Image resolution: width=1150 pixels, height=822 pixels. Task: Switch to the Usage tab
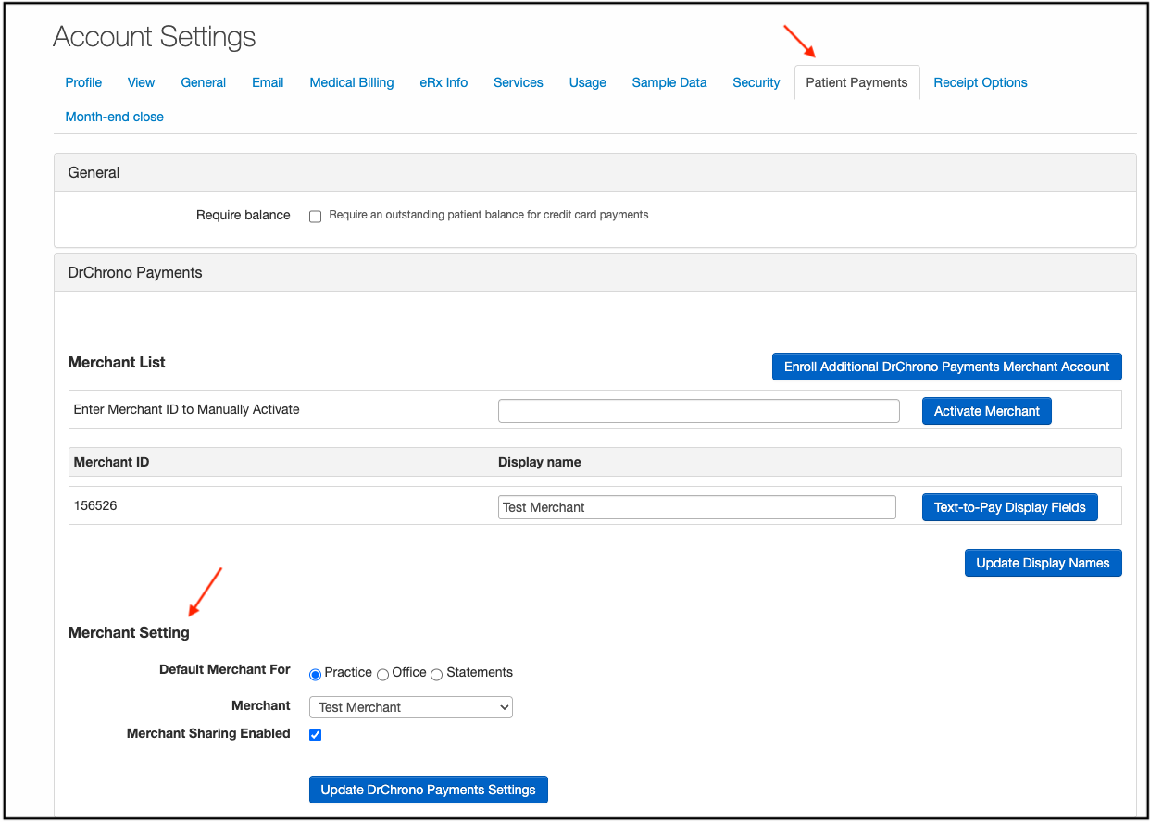(588, 82)
